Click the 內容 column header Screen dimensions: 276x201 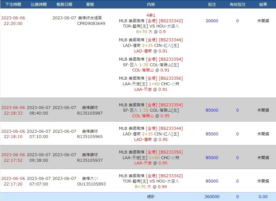151,4
